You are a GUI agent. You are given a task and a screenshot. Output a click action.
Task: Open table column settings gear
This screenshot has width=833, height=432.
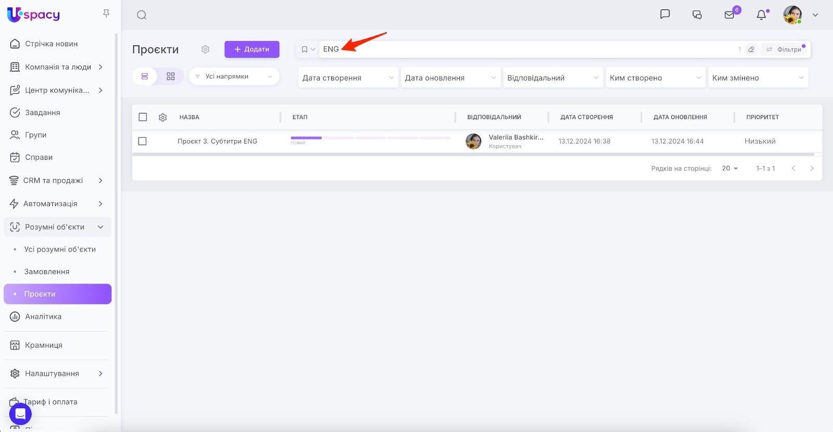(x=162, y=118)
